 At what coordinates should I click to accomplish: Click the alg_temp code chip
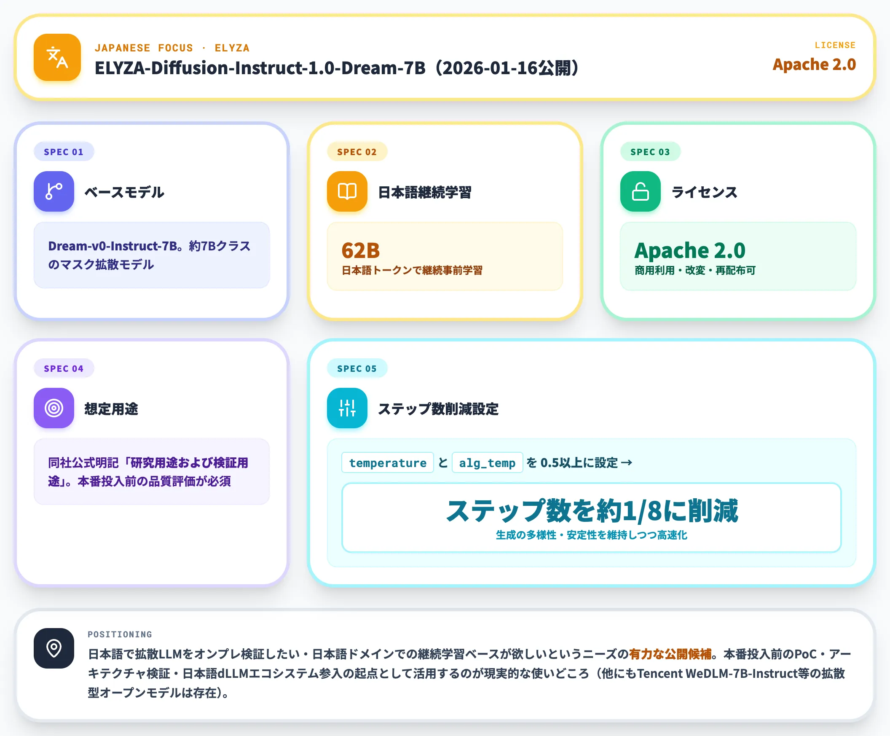pos(488,462)
